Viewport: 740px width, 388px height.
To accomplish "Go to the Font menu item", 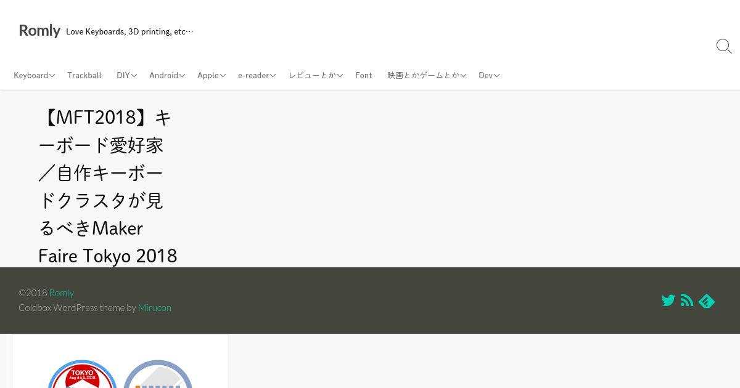I will tap(364, 75).
